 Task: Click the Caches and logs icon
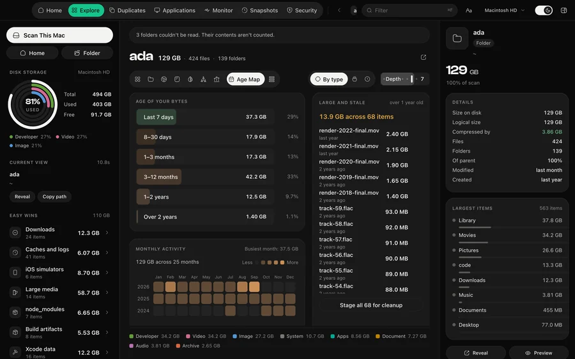tap(15, 253)
